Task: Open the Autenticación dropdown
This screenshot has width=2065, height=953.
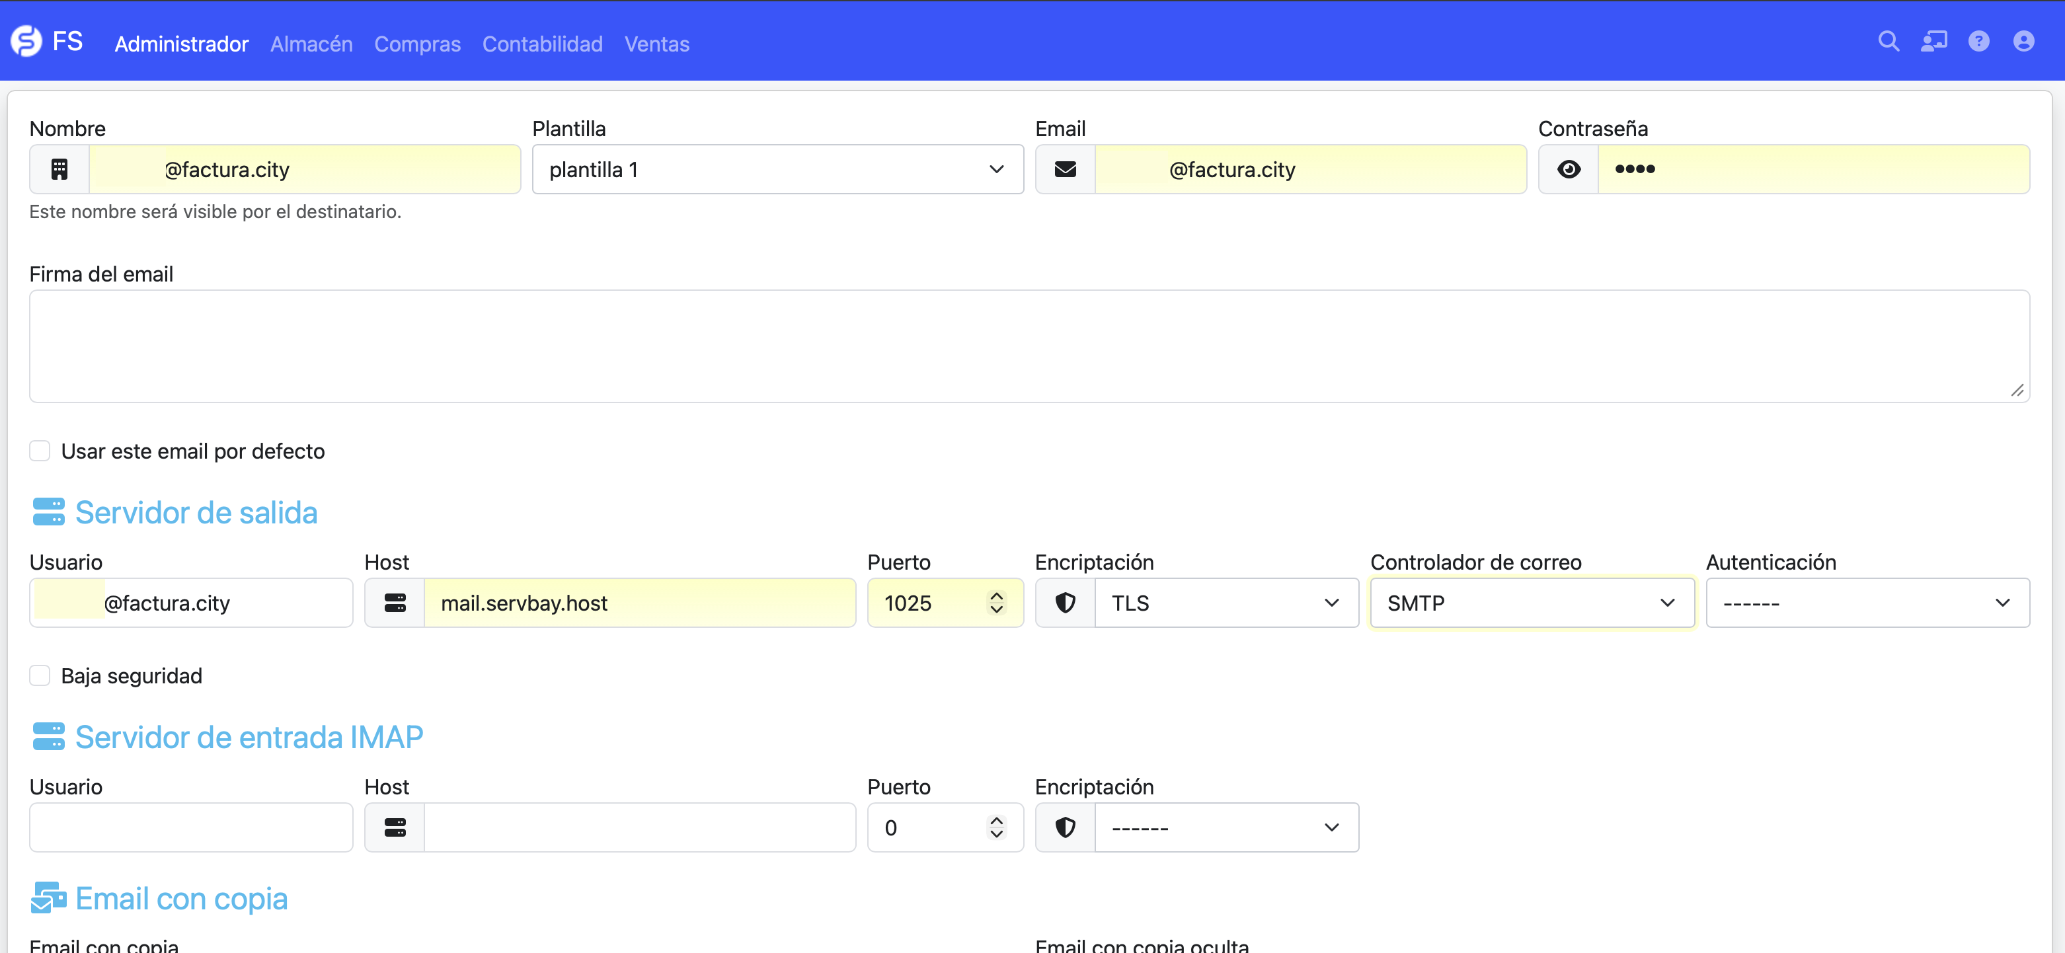Action: coord(1867,603)
